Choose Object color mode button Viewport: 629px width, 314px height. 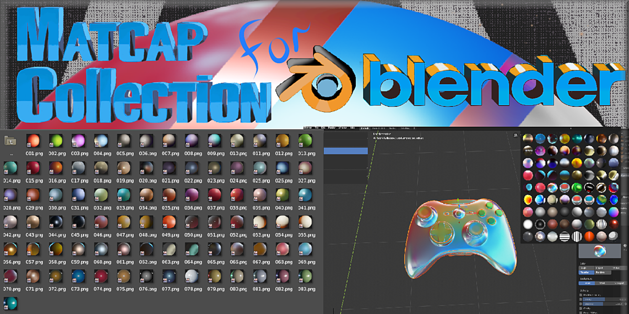pyautogui.click(x=603, y=268)
